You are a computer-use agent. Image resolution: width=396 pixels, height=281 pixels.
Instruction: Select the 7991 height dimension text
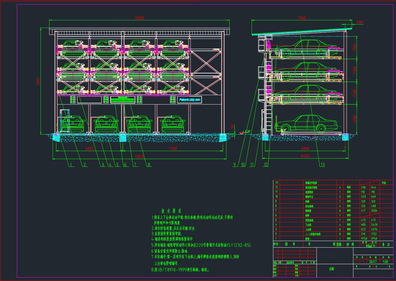(x=39, y=81)
